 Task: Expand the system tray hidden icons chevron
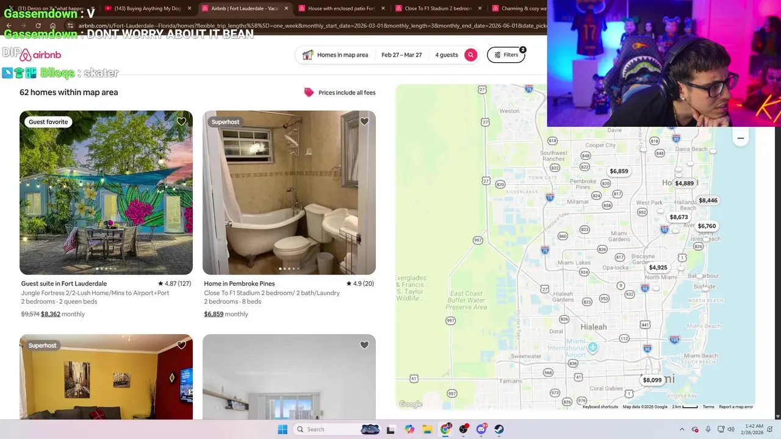(x=682, y=429)
